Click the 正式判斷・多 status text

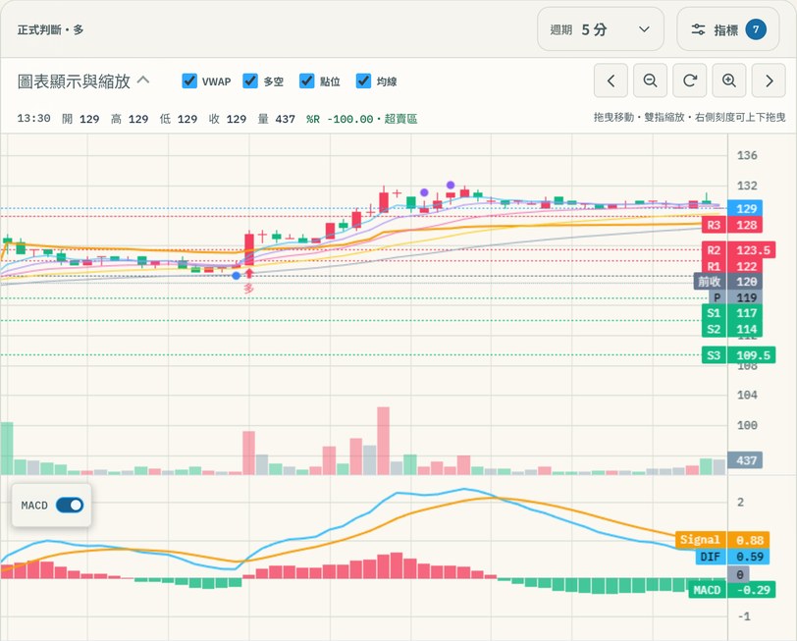(x=50, y=30)
